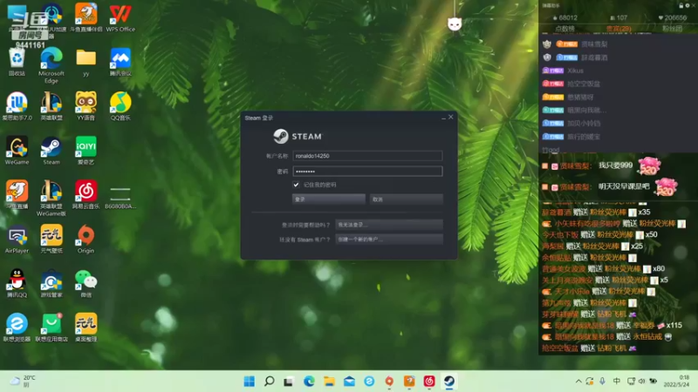Open the 游戏管家 desktop shortcut
Screen dimensions: 698x392
pos(51,283)
